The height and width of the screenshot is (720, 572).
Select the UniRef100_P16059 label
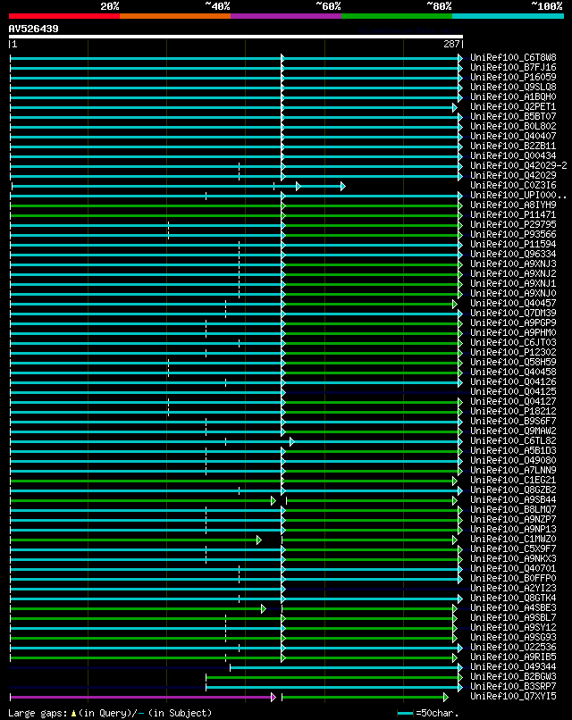coord(513,77)
